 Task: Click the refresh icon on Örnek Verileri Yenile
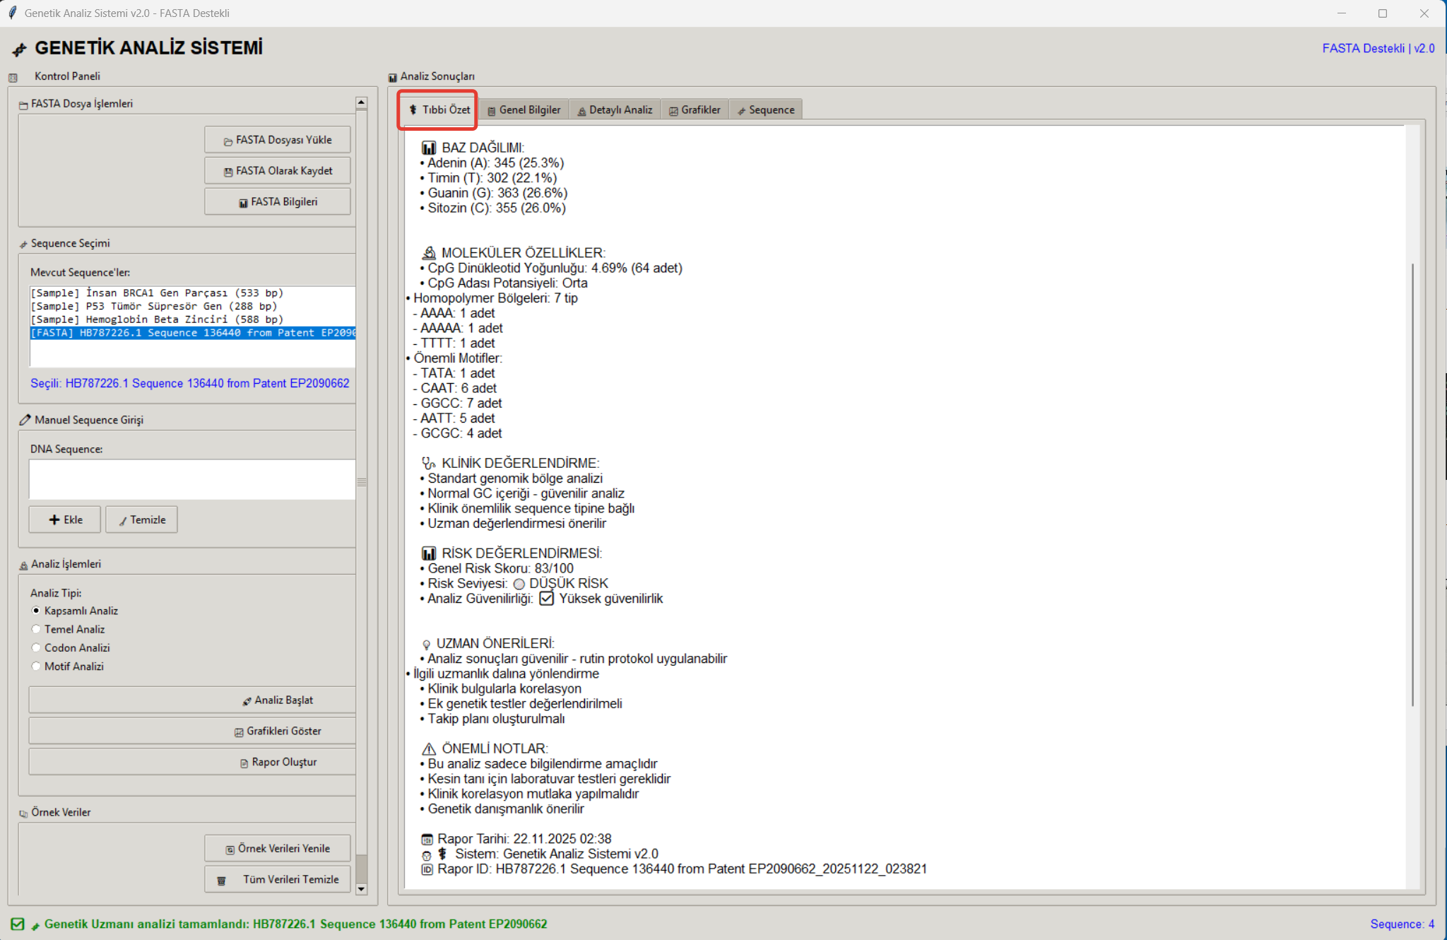point(230,850)
